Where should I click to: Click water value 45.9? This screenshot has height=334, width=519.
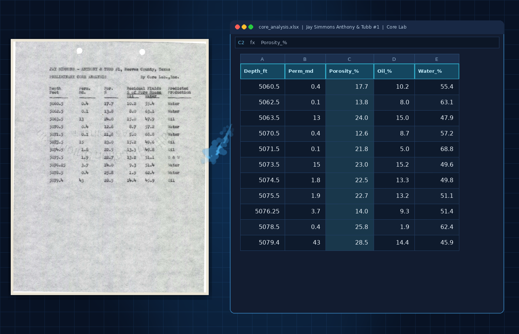(x=437, y=243)
